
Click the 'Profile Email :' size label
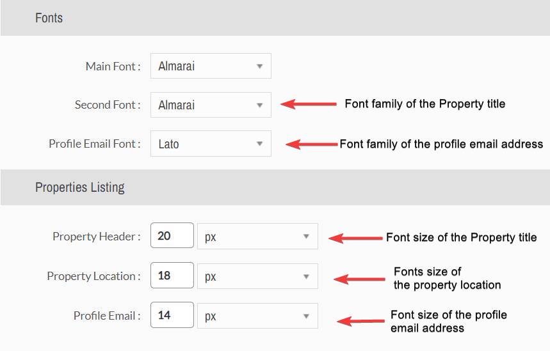107,316
